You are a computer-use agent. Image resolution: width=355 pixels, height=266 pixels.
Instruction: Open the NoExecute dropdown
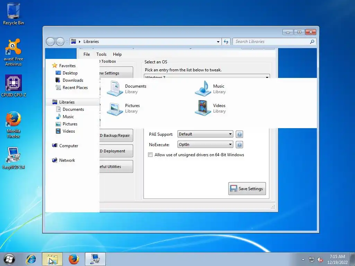[x=205, y=144]
